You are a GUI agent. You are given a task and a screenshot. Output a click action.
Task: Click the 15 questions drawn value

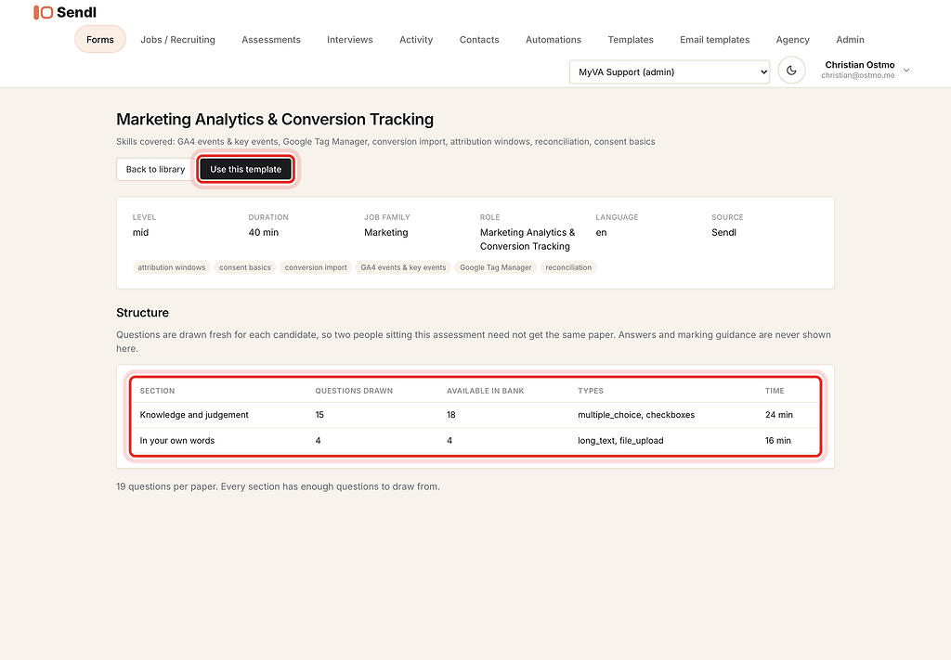pyautogui.click(x=319, y=415)
